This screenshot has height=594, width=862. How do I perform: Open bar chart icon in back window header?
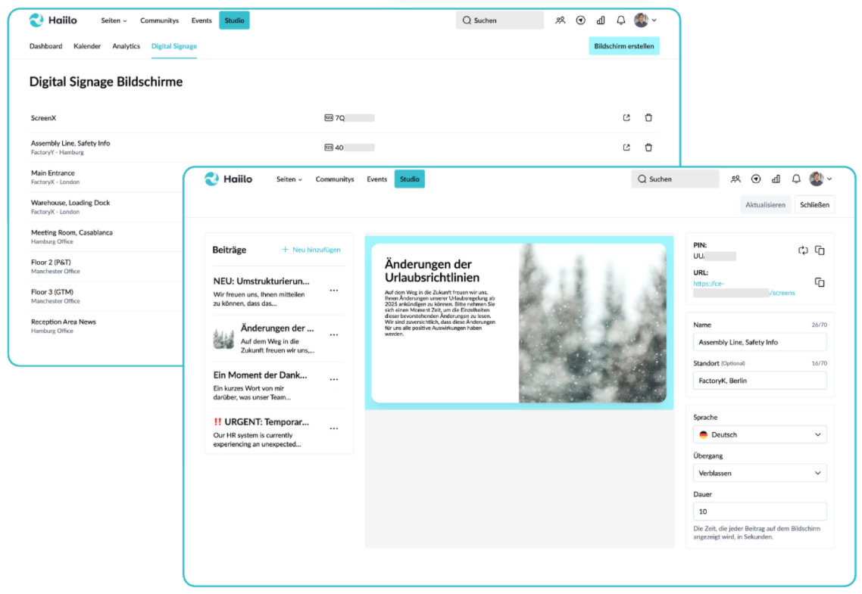(601, 20)
